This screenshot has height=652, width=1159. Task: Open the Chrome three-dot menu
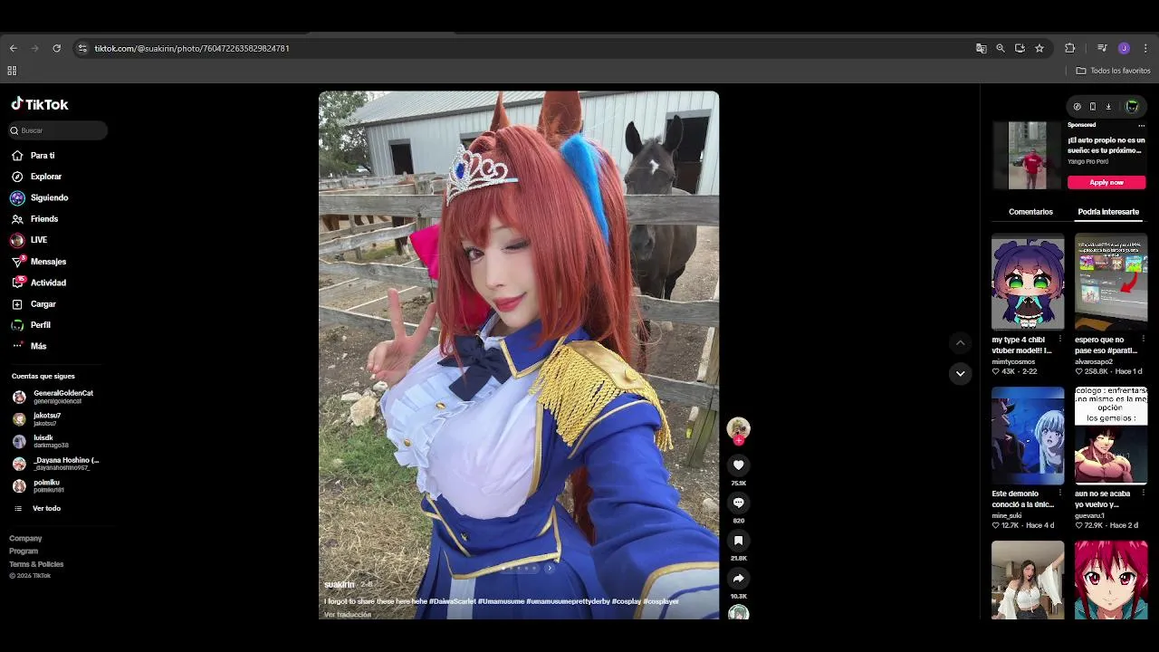(x=1145, y=48)
